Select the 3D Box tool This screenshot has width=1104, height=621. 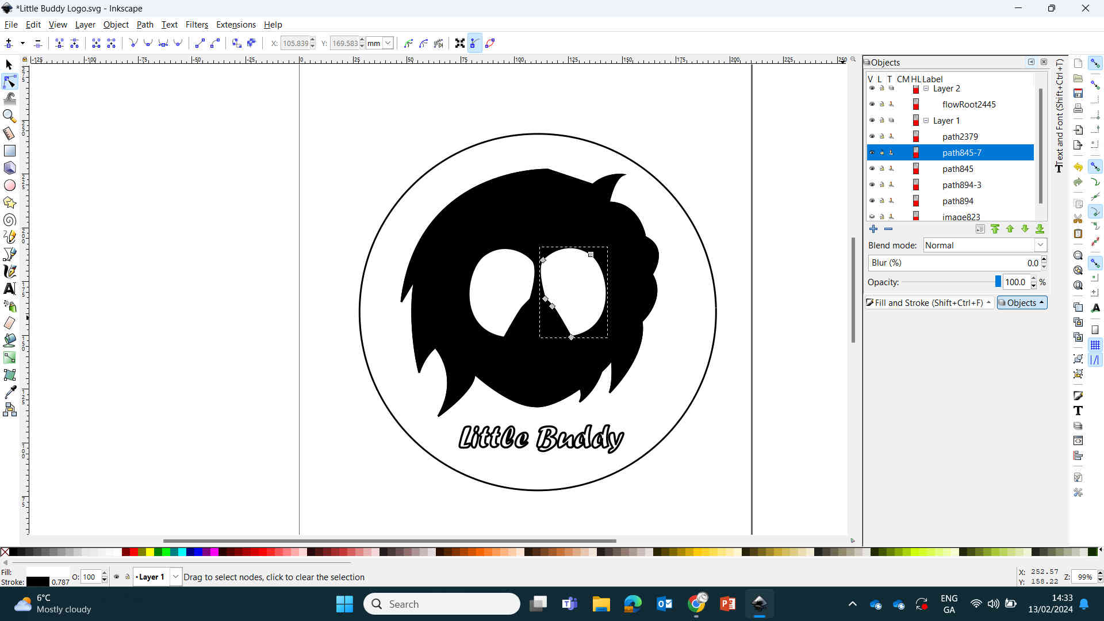(9, 168)
